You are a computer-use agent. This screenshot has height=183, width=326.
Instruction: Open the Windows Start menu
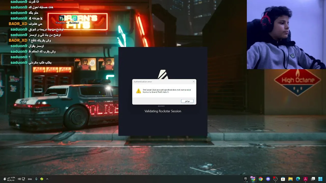pos(320,179)
